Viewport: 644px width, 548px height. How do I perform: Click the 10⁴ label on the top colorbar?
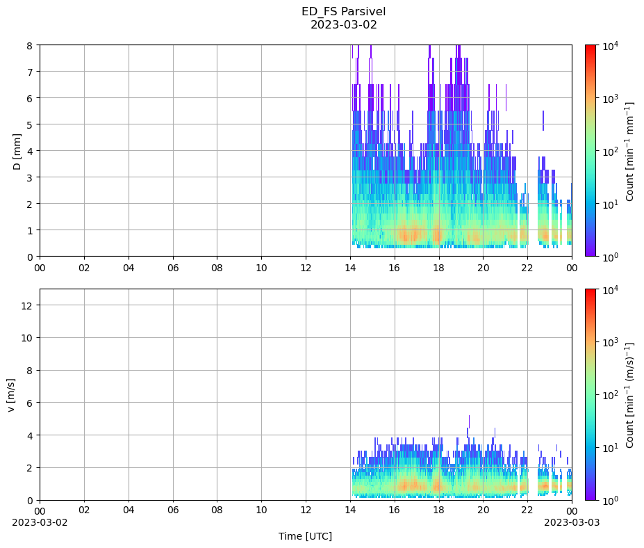(x=610, y=45)
